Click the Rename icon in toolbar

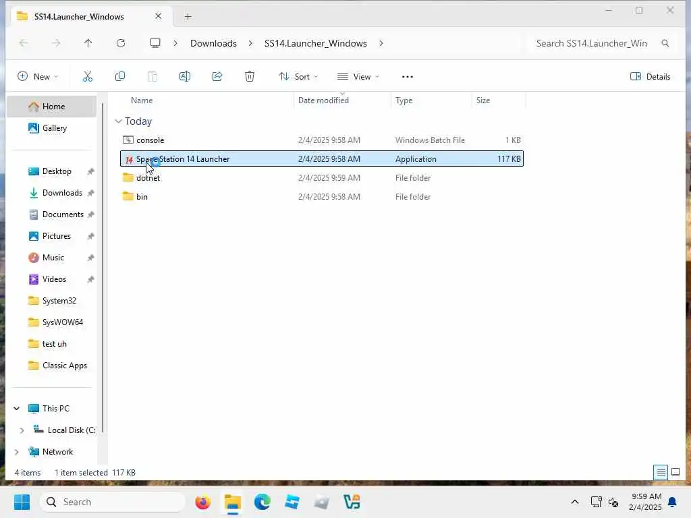(185, 77)
